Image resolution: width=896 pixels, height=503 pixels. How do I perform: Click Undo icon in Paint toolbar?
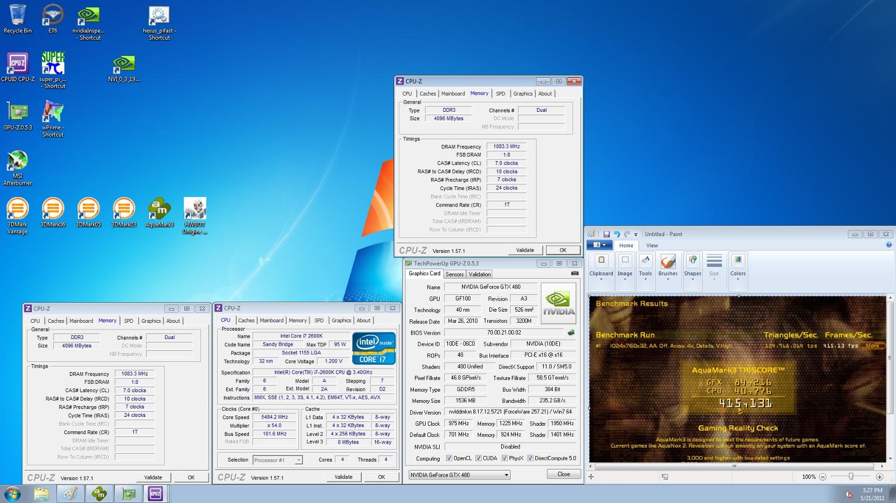pos(617,234)
